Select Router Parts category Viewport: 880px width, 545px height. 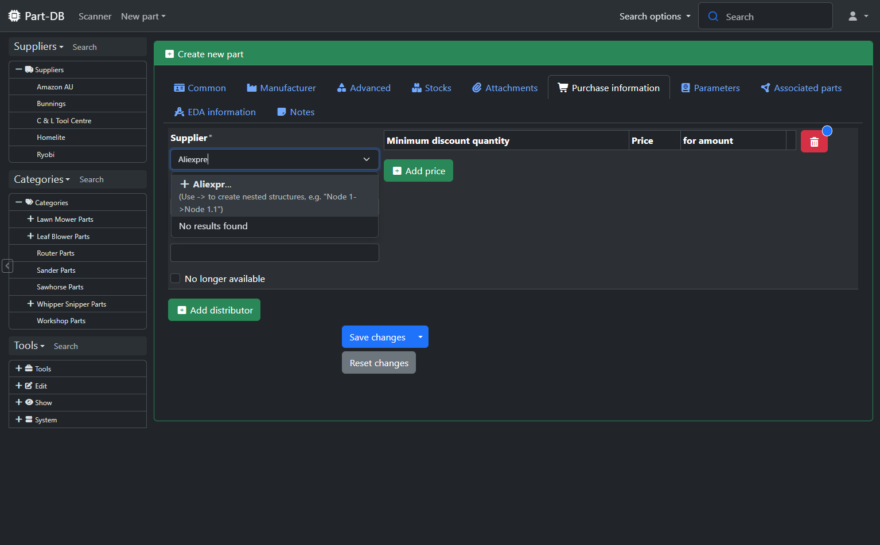point(77,253)
